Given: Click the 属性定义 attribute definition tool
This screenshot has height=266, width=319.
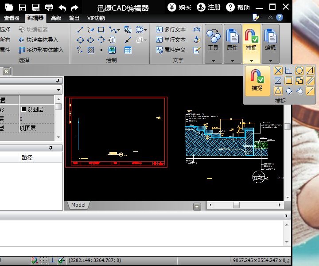Looking at the screenshot, I should pos(171,50).
